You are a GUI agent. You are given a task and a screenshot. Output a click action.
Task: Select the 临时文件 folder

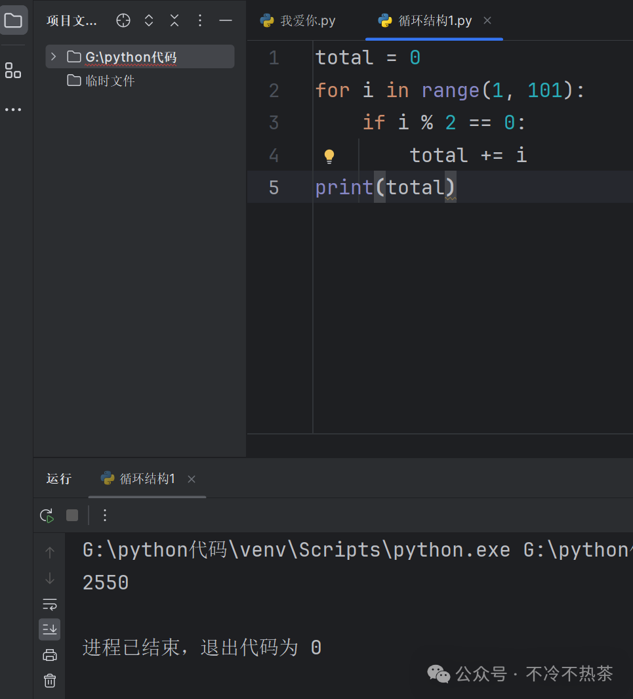point(101,81)
